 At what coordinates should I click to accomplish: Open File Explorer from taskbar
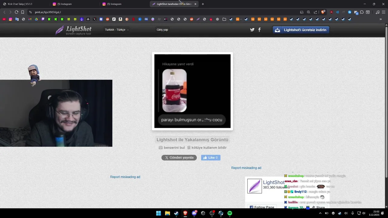pyautogui.click(x=167, y=213)
